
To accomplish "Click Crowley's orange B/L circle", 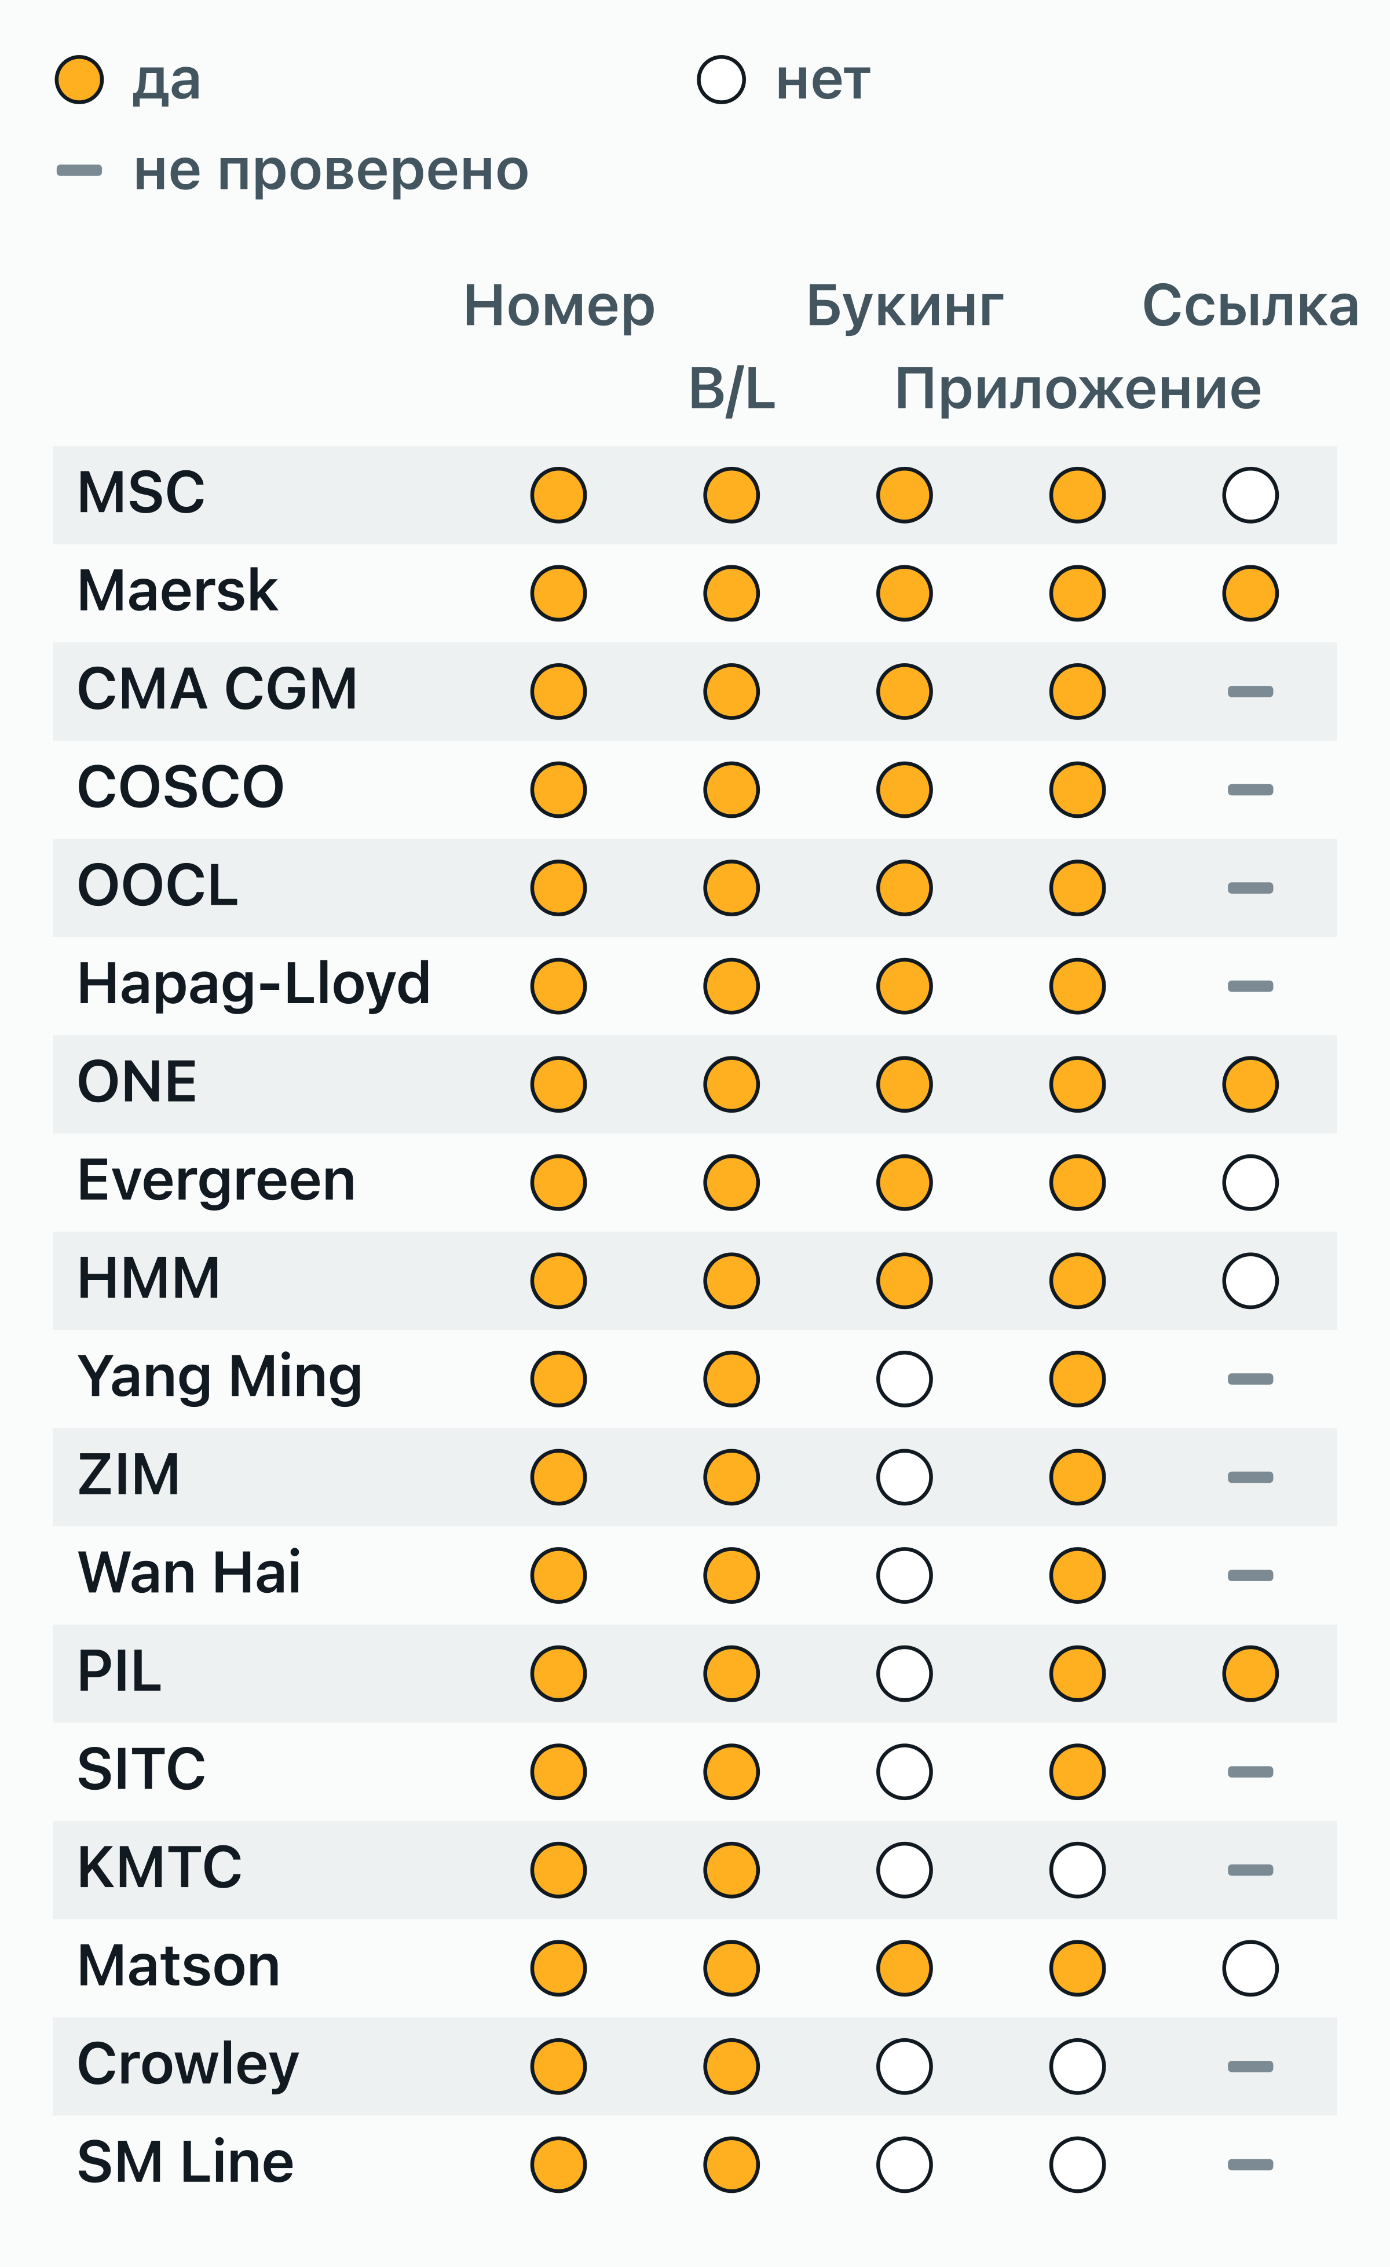I will [x=731, y=2067].
